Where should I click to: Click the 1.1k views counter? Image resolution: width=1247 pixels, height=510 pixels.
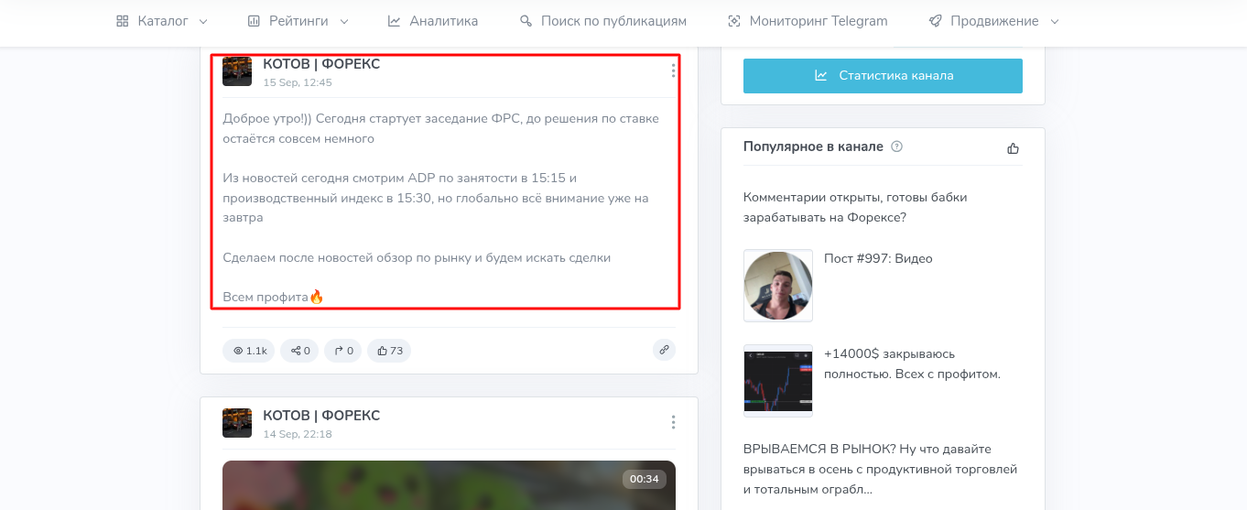(249, 350)
